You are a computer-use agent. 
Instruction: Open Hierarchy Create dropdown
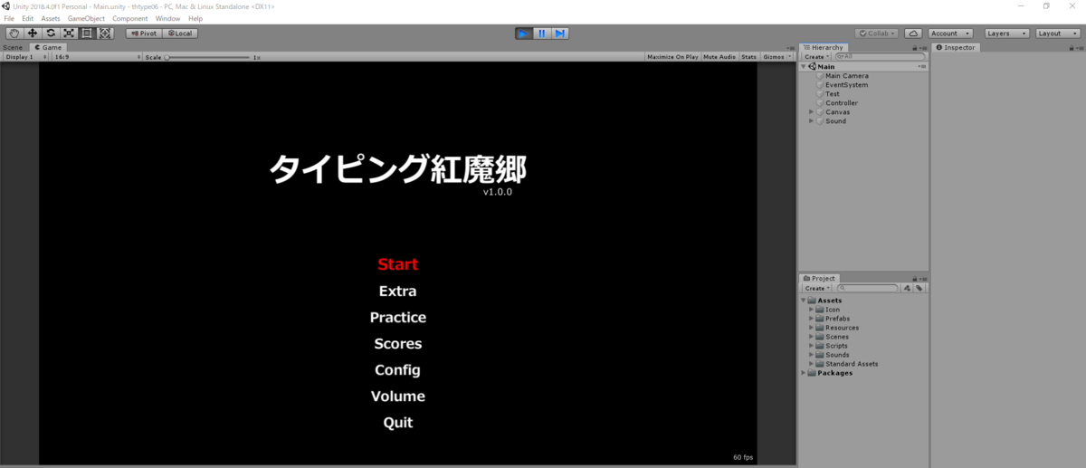[x=815, y=57]
